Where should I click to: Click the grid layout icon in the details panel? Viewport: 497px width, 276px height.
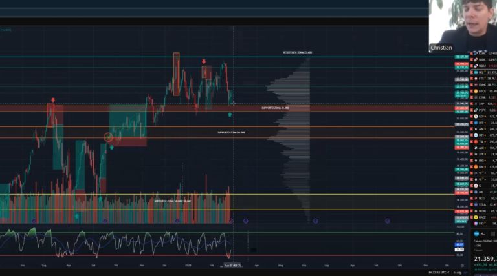pos(492,233)
